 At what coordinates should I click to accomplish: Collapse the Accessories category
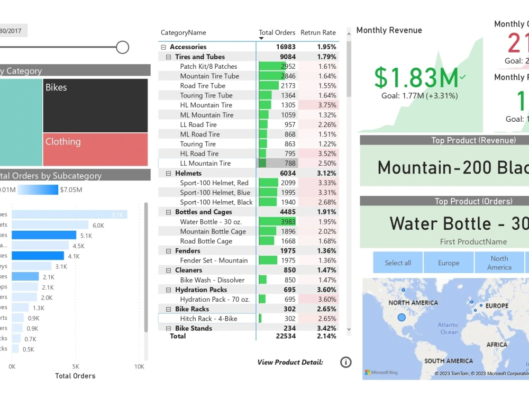[x=162, y=47]
